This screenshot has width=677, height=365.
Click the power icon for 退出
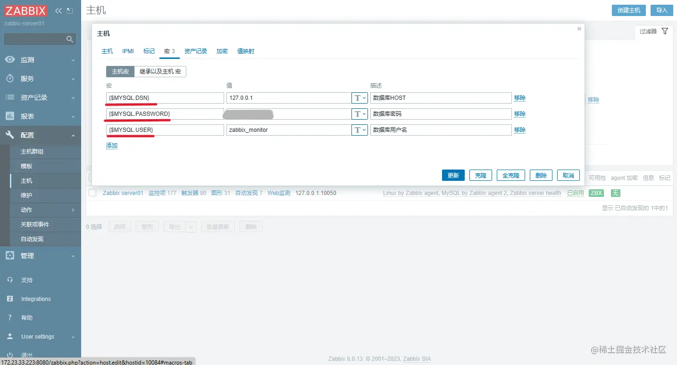[10, 355]
